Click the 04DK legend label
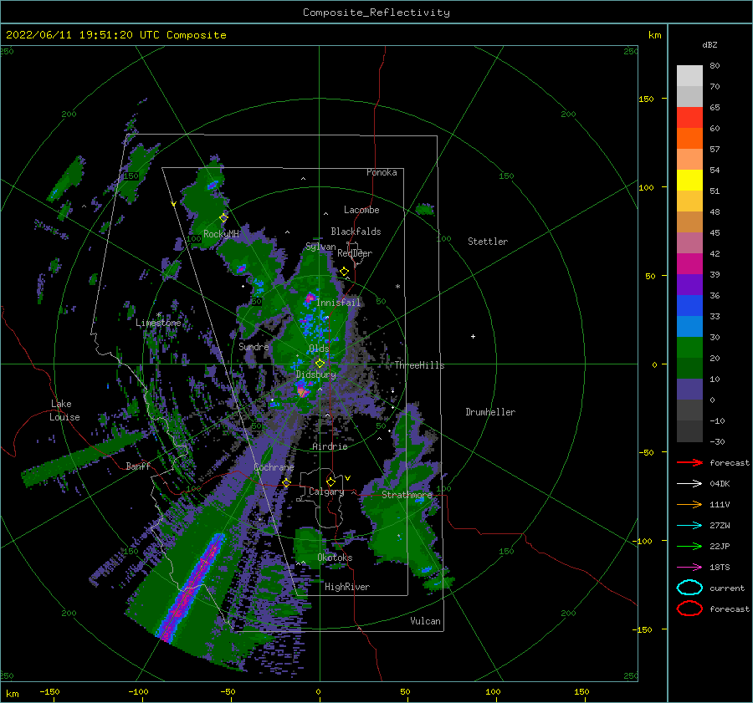 [720, 483]
